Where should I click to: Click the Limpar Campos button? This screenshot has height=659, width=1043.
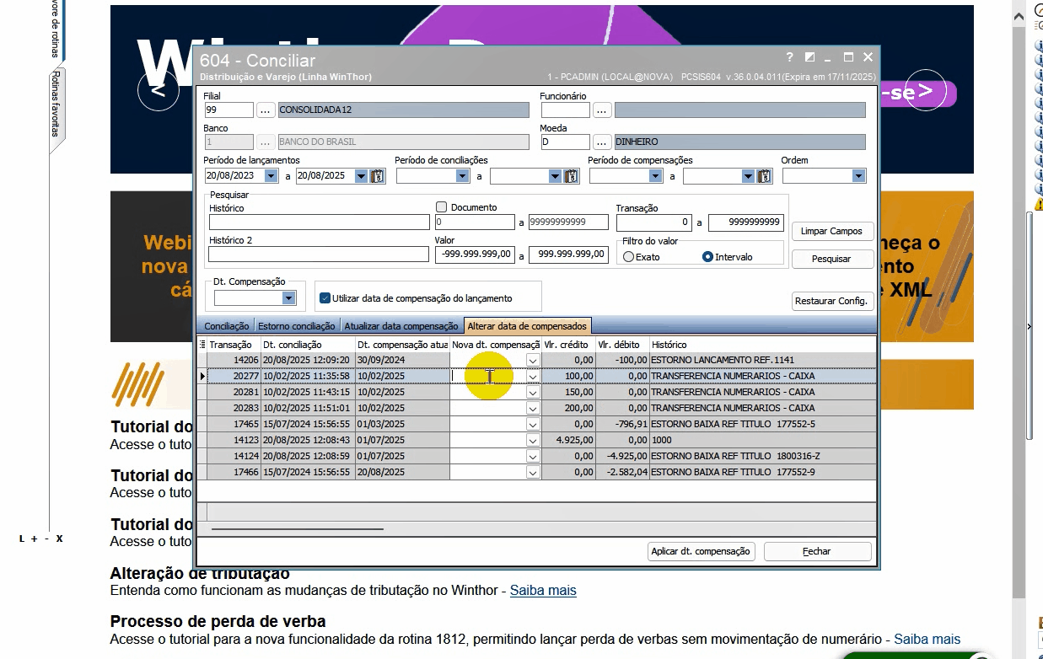pos(831,231)
